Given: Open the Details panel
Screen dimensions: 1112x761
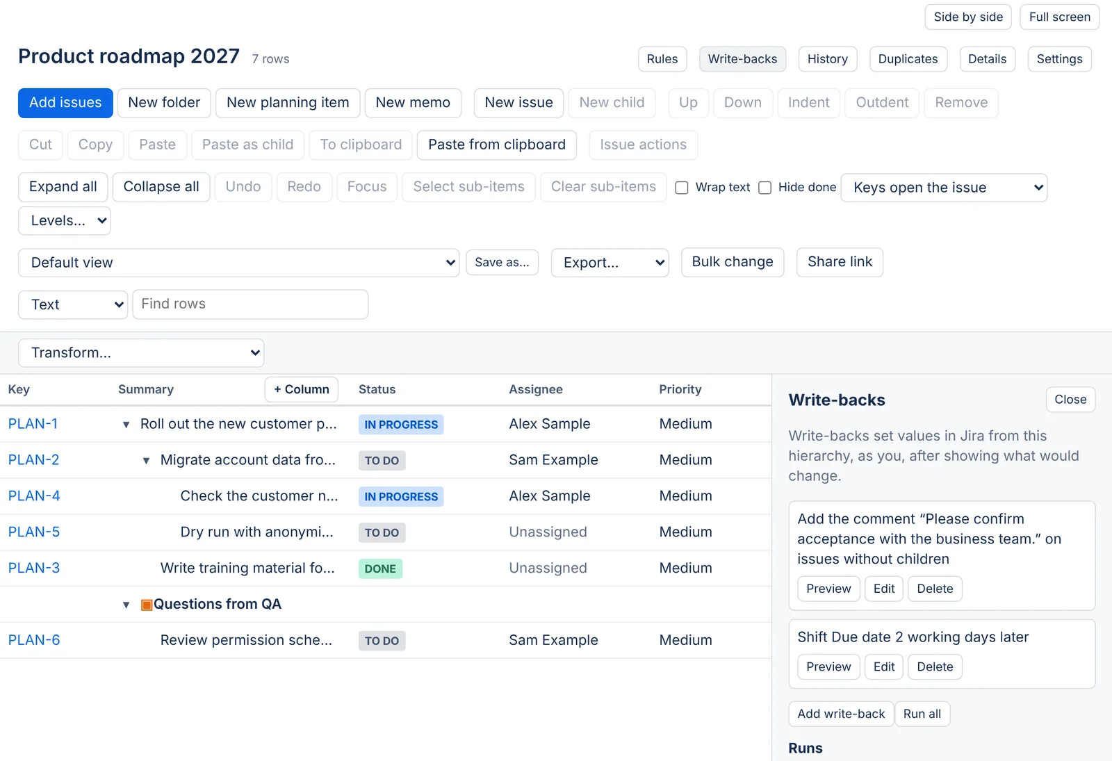Looking at the screenshot, I should pos(987,59).
